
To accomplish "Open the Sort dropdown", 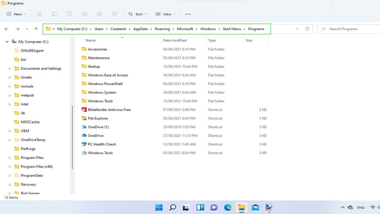I will tap(137, 14).
